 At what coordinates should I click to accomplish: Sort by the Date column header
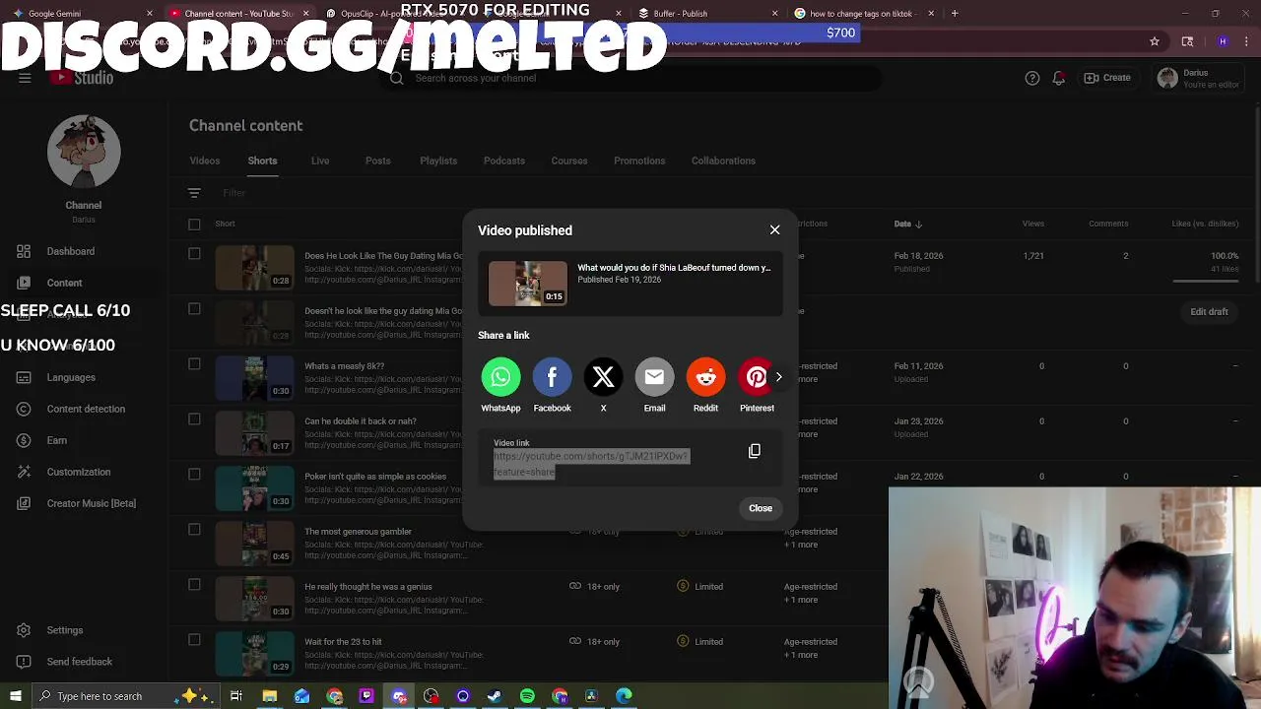[x=907, y=224]
